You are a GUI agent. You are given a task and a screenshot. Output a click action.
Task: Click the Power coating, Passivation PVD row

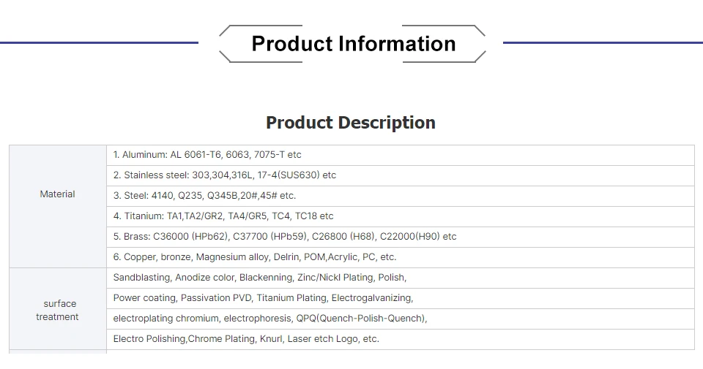coord(263,298)
